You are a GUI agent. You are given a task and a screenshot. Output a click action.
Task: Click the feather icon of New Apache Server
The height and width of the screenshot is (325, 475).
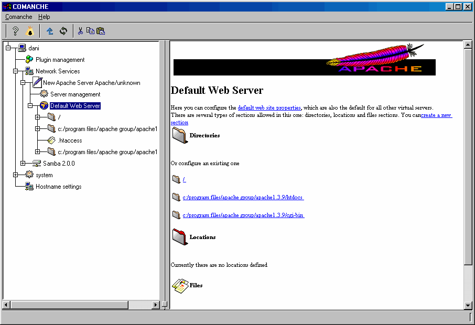coord(37,82)
